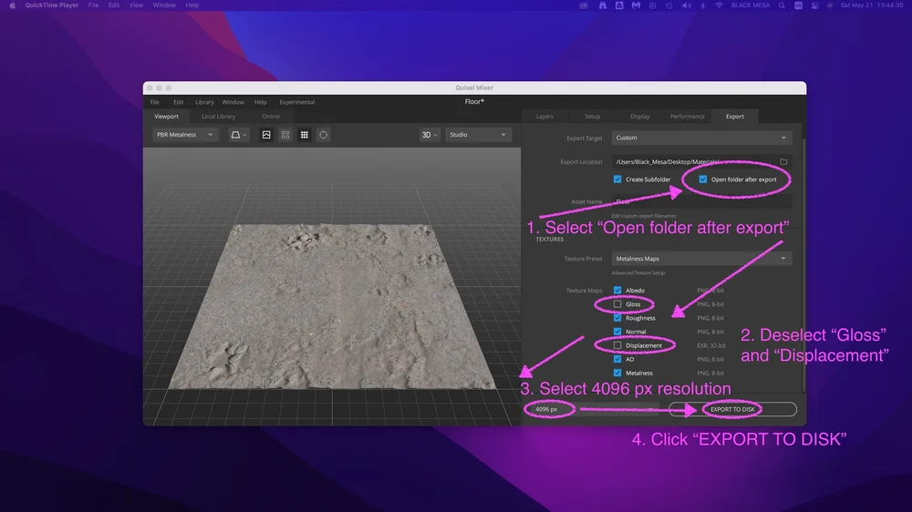Click Advanced Texture Setup link
This screenshot has height=512, width=912.
coord(637,272)
